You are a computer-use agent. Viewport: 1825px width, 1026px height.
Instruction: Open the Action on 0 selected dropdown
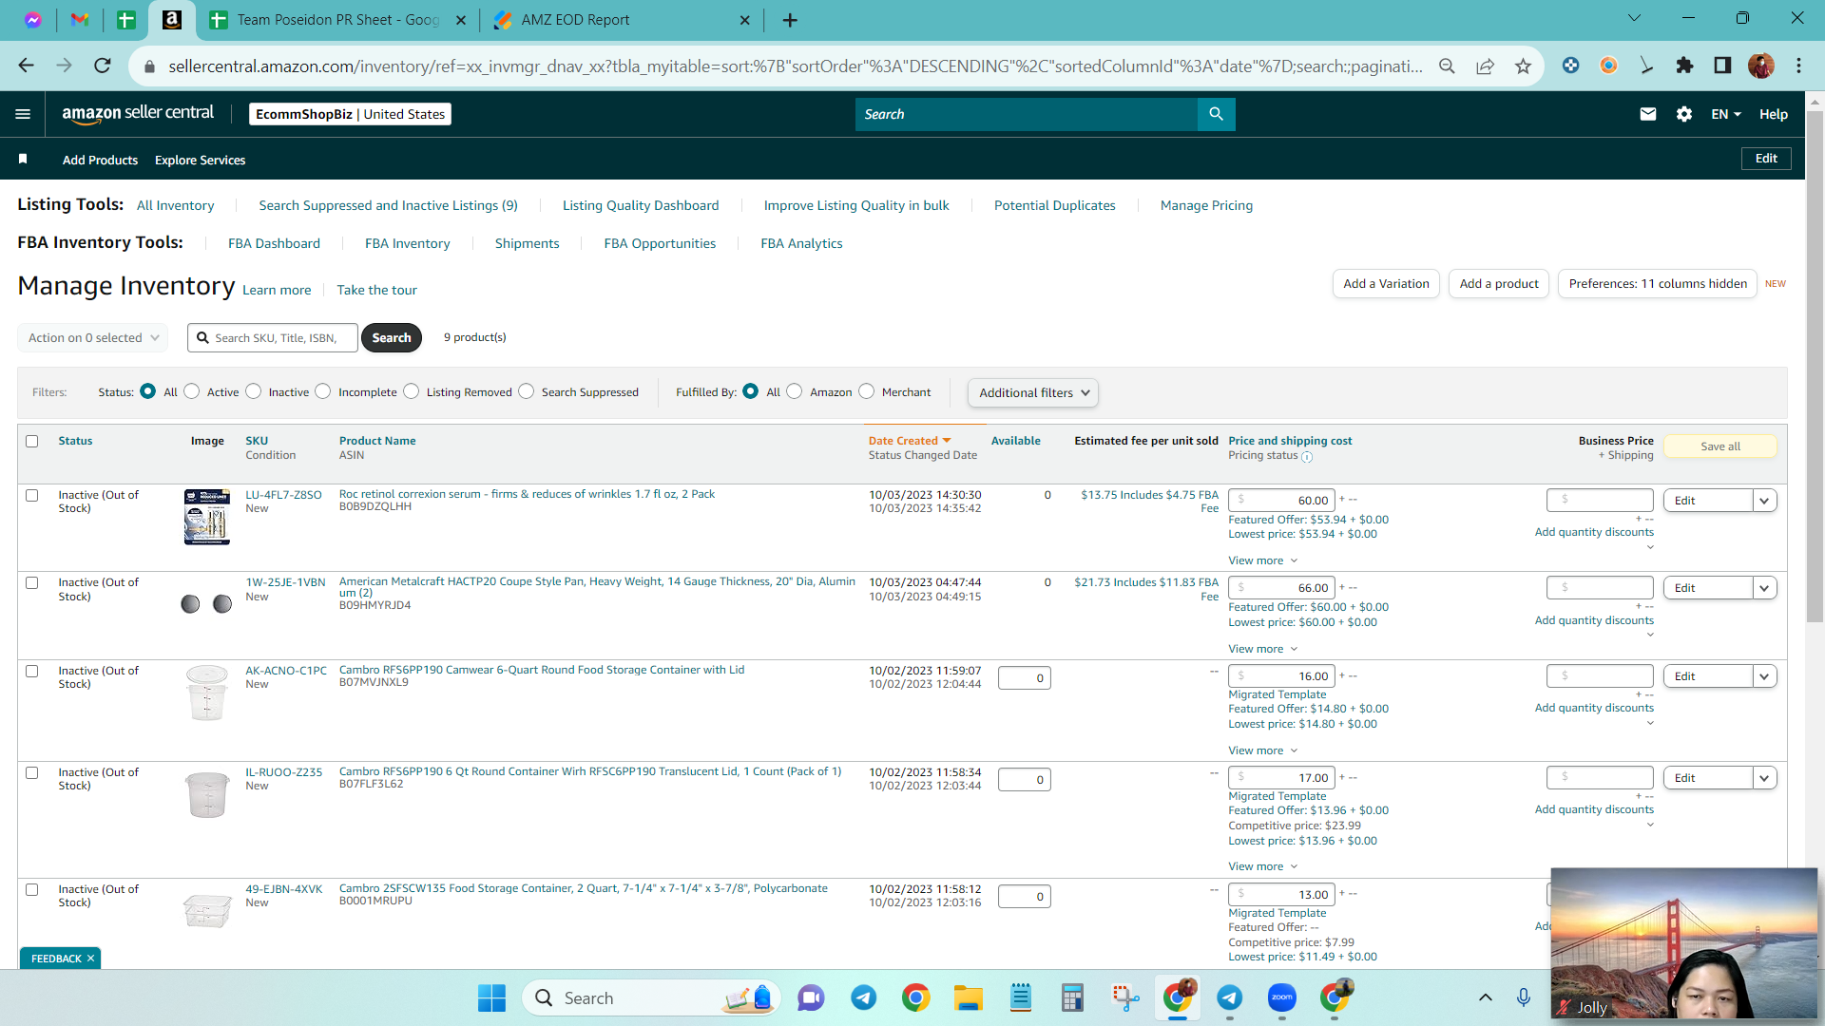[x=93, y=337]
